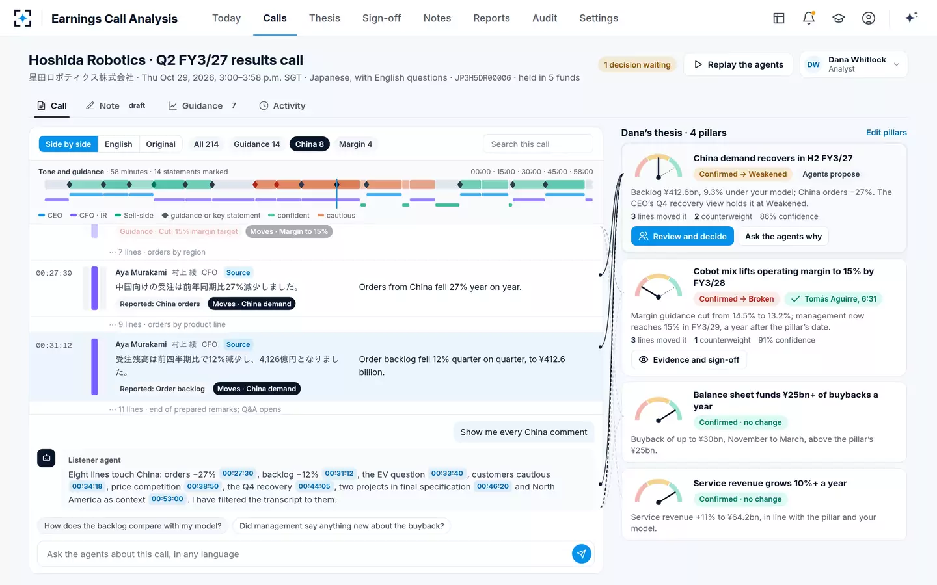Open the notifications bell
The image size is (937, 585).
(x=809, y=18)
